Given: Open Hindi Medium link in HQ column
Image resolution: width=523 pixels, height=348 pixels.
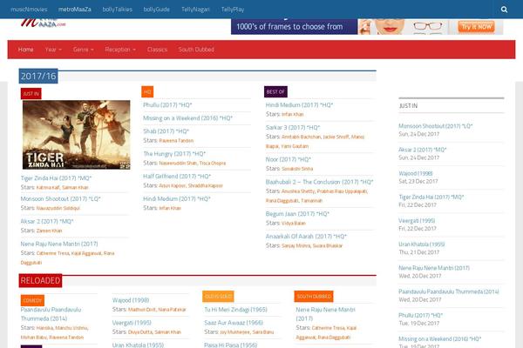Looking at the screenshot, I should click(177, 199).
